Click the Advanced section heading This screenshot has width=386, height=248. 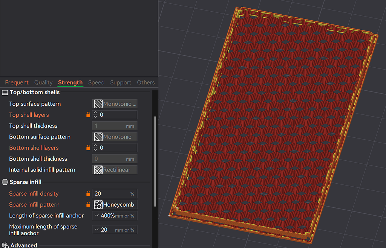click(24, 245)
